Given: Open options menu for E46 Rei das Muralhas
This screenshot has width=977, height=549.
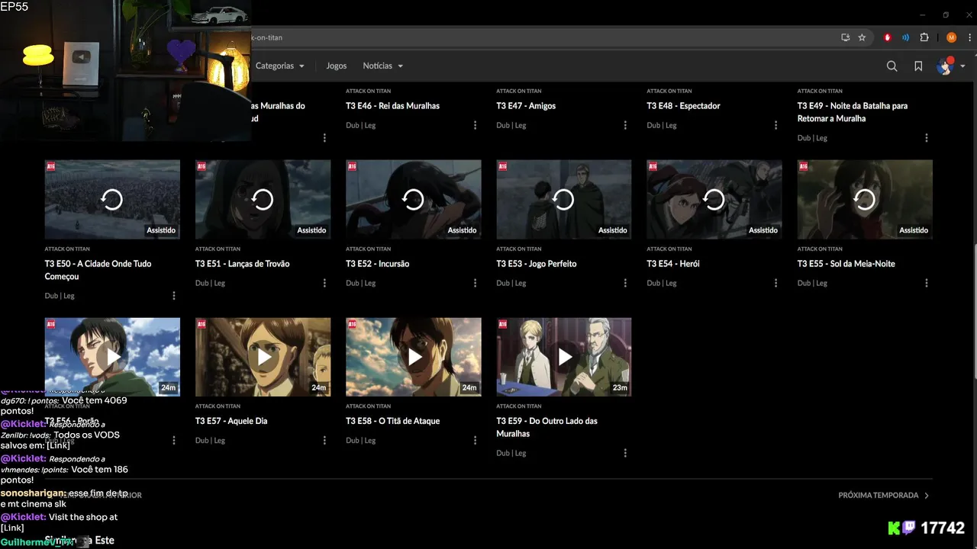Looking at the screenshot, I should pos(475,125).
